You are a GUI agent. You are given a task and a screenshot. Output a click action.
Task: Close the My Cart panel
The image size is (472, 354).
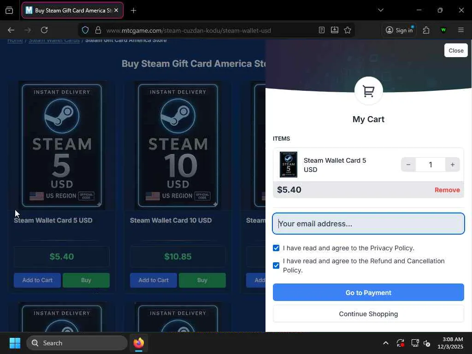456,50
